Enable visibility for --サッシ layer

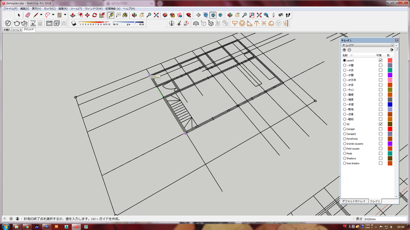(x=380, y=90)
